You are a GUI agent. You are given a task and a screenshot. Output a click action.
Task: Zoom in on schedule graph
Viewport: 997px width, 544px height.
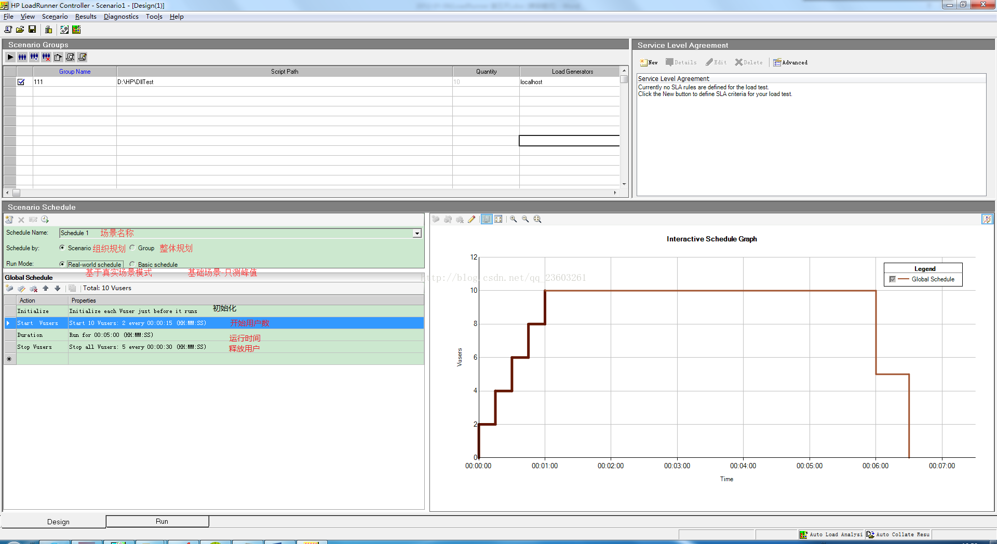(514, 219)
